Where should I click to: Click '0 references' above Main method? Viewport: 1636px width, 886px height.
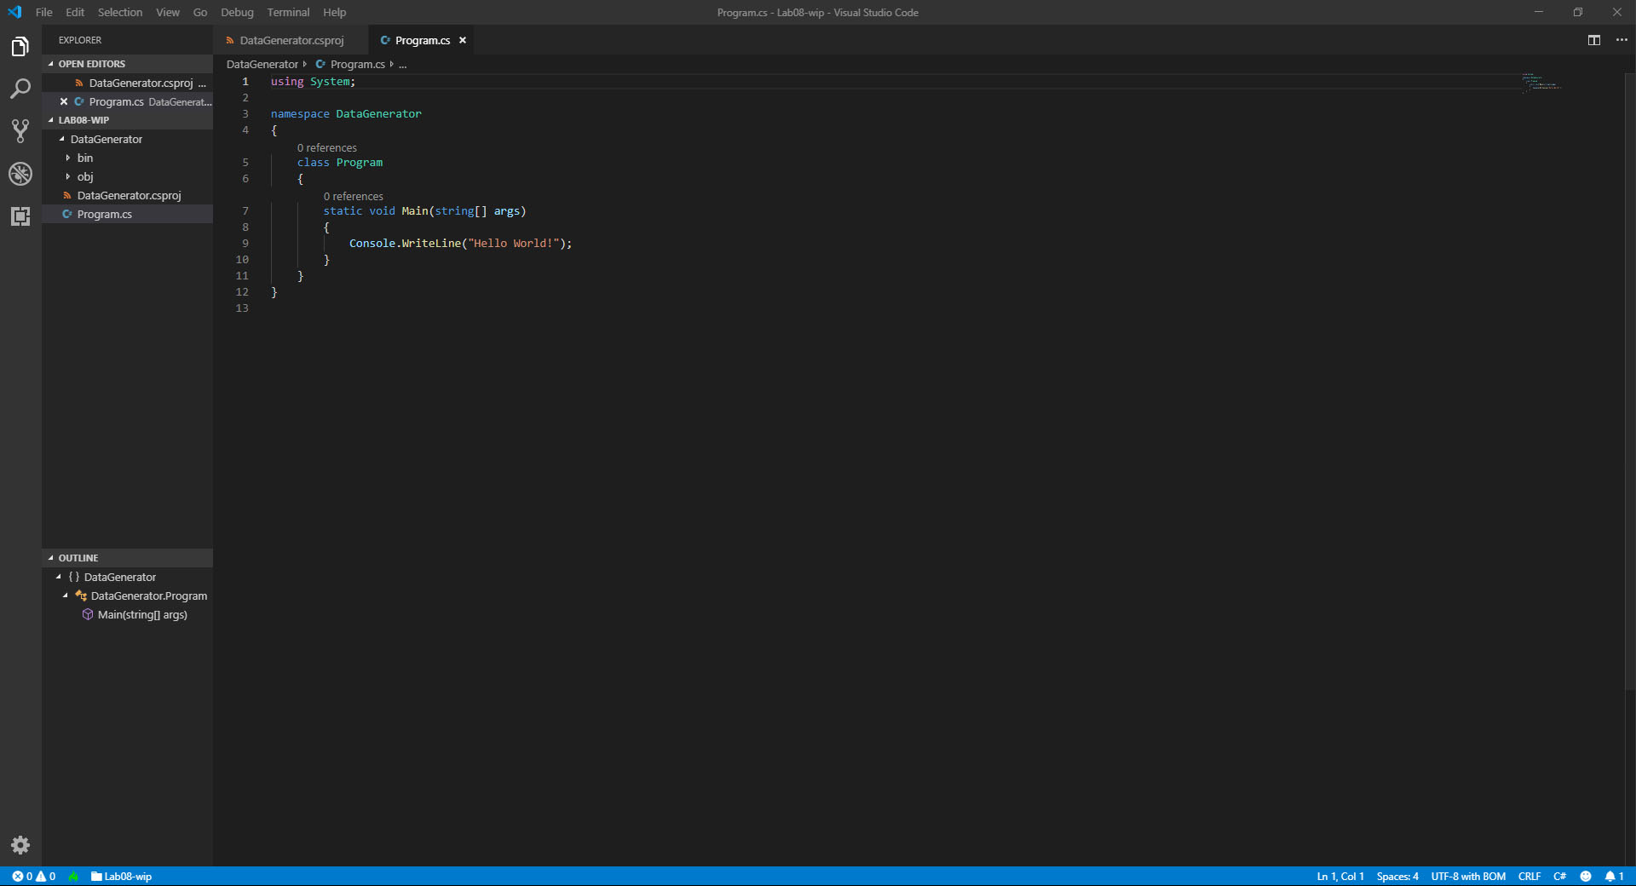[354, 196]
